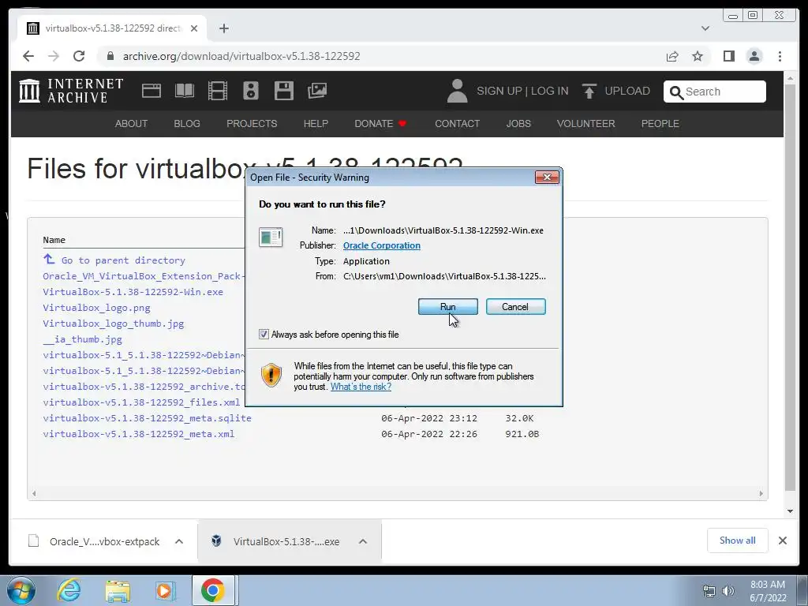The width and height of the screenshot is (808, 606).
Task: Open the HELP menu item
Action: [x=316, y=124]
